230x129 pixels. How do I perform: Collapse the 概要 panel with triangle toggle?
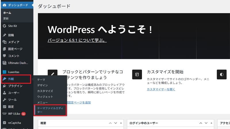(121, 123)
